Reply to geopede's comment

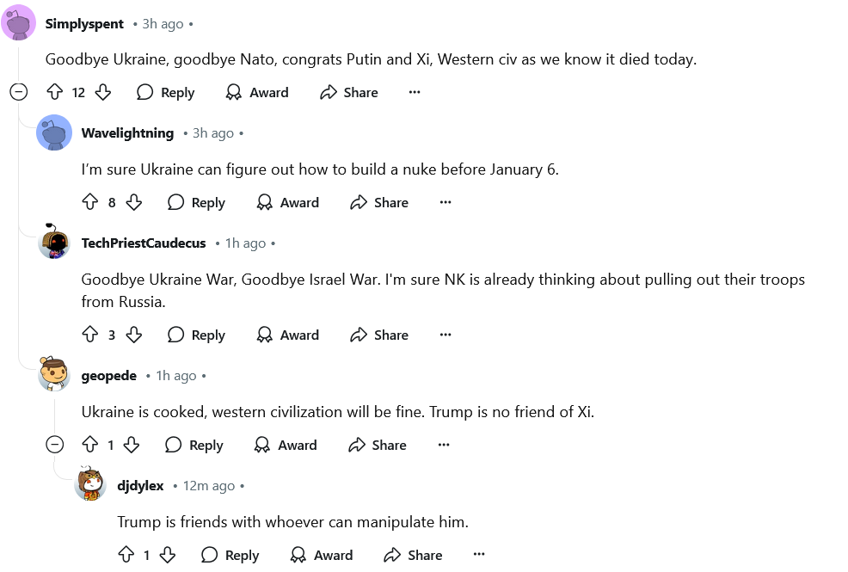point(194,445)
